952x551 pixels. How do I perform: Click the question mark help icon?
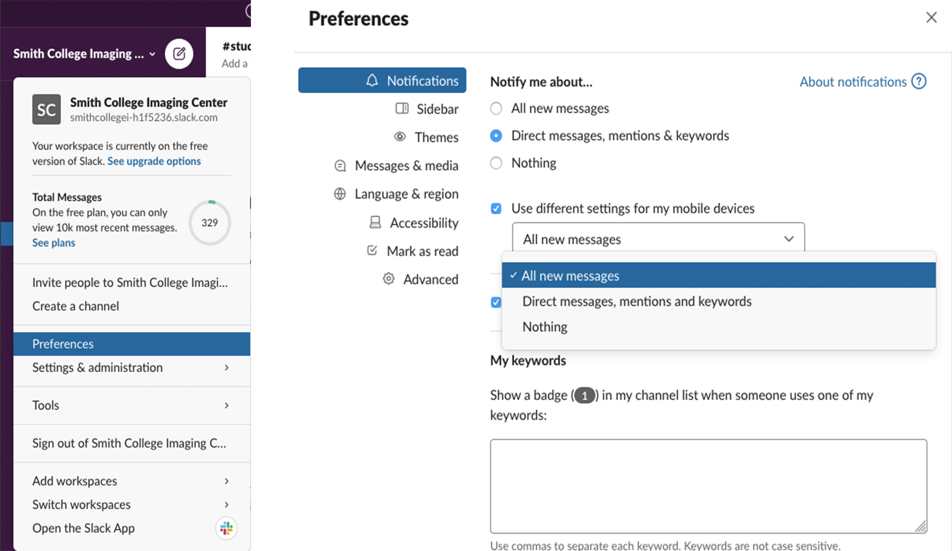[x=919, y=81]
